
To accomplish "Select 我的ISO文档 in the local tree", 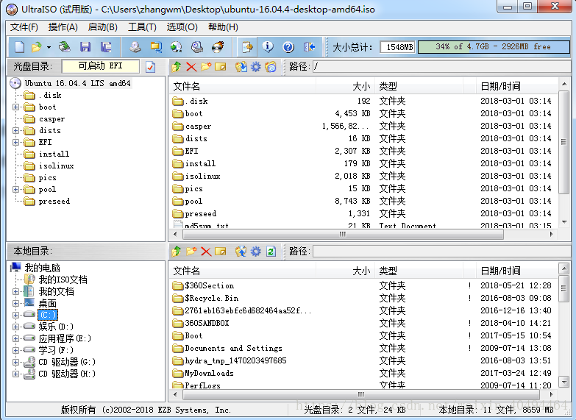I will coord(63,280).
